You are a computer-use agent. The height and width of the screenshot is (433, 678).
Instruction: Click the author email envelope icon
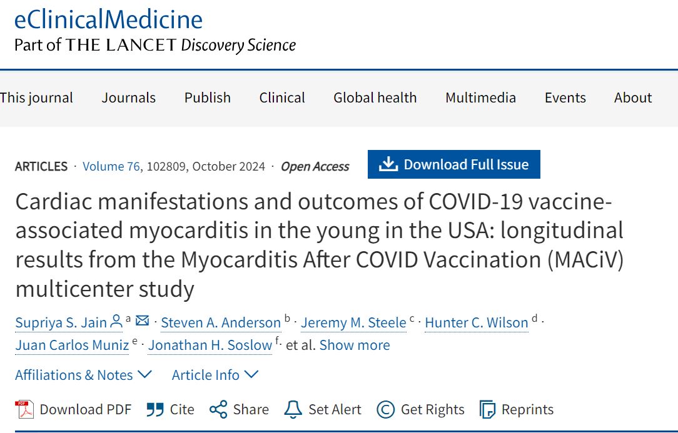[143, 321]
